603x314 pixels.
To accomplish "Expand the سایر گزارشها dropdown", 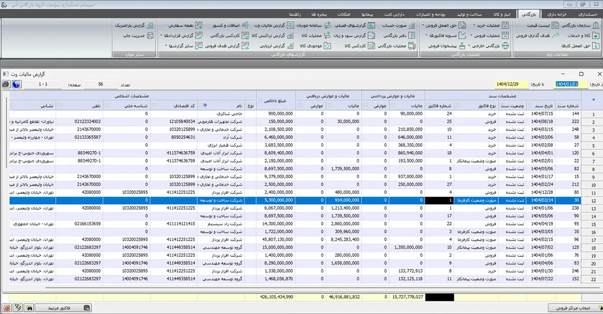I will pyautogui.click(x=167, y=46).
